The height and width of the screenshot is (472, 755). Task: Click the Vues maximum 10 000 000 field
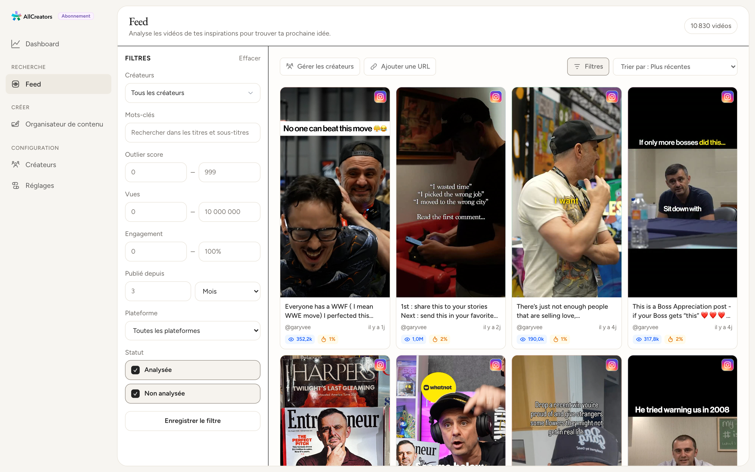[229, 212]
